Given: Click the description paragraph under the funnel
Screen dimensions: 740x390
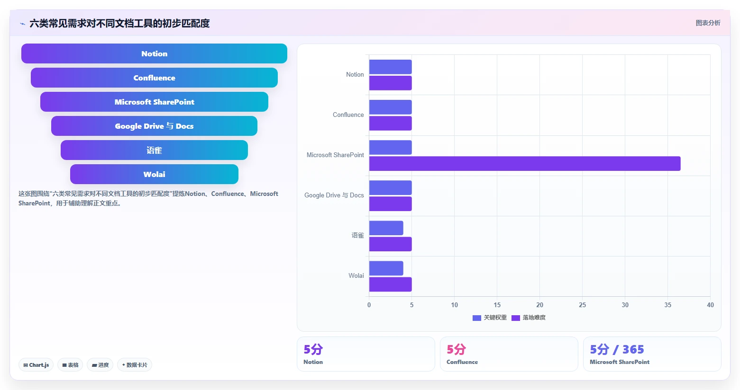Looking at the screenshot, I should [x=148, y=198].
